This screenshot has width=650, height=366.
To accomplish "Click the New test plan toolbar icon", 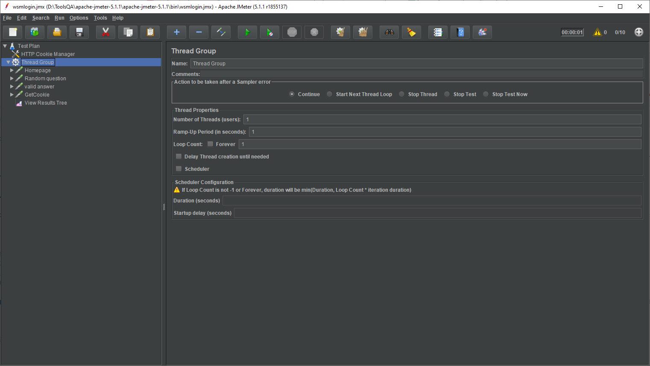I will (13, 32).
